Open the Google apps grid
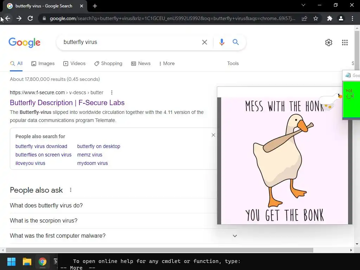Image resolution: width=360 pixels, height=270 pixels. (x=345, y=43)
